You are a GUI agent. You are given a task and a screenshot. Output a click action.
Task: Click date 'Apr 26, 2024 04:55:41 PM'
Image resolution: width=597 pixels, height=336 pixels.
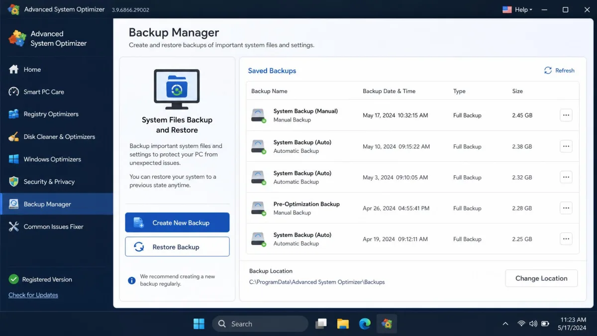click(395, 209)
